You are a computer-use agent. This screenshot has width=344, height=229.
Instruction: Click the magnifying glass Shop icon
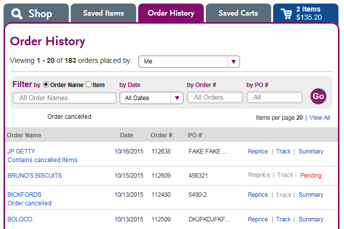pyautogui.click(x=17, y=14)
